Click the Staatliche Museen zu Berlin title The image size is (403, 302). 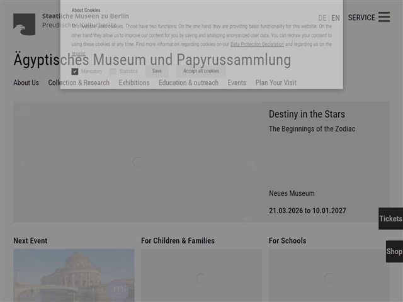86,16
